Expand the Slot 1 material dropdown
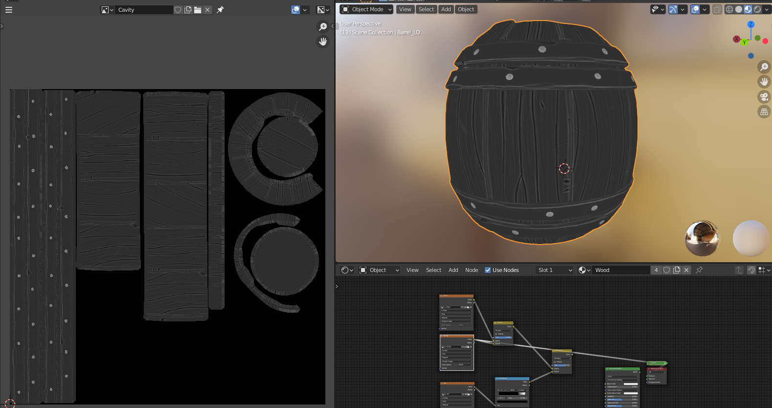This screenshot has height=408, width=772. tap(554, 270)
